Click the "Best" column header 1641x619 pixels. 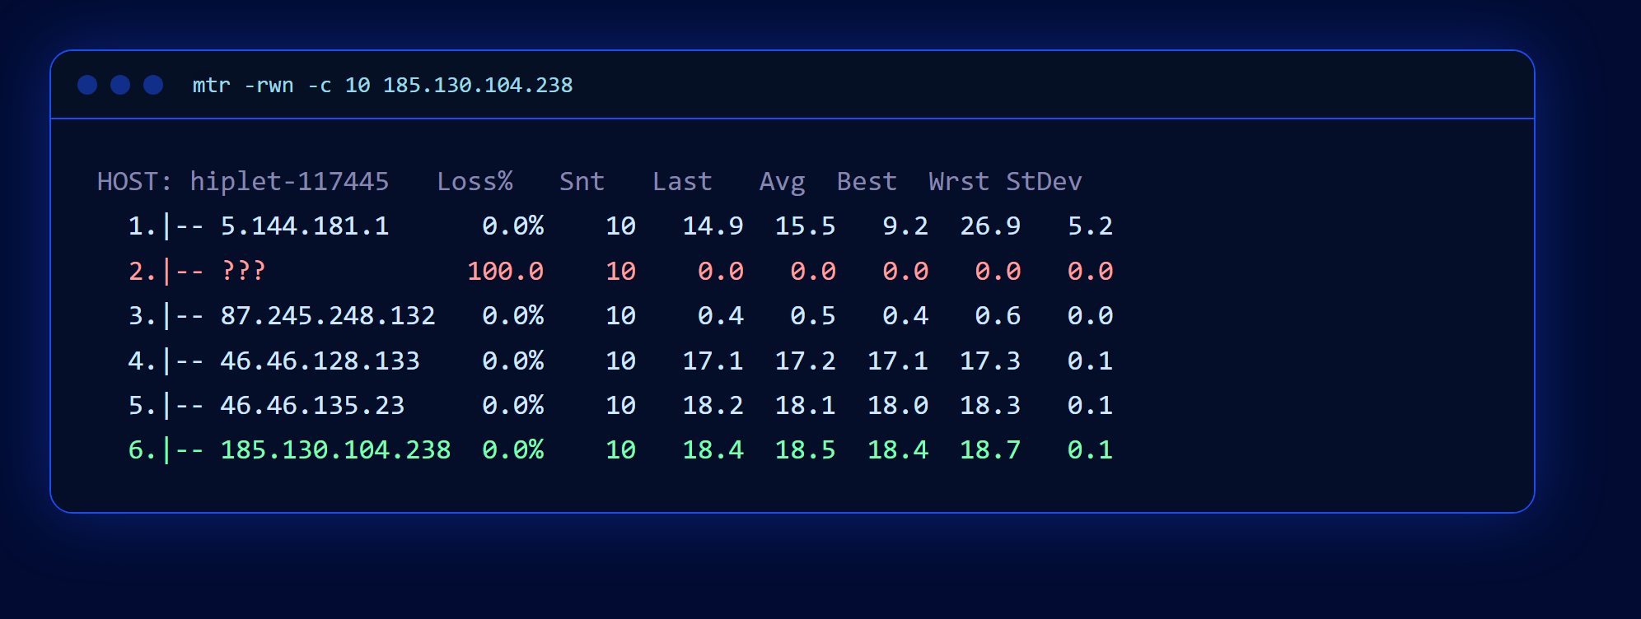pos(867,181)
